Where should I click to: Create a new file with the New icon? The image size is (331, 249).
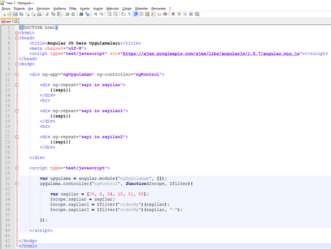pos(4,14)
